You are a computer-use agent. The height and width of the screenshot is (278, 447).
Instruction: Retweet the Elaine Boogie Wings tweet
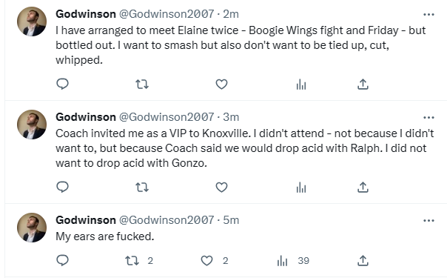(141, 85)
